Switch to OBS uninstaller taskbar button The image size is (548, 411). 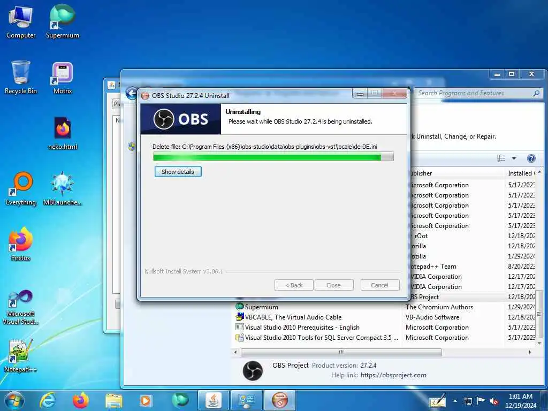279,400
